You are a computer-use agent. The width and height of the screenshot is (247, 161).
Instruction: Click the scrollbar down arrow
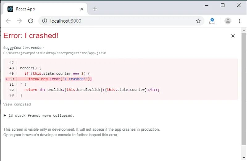pyautogui.click(x=244, y=158)
